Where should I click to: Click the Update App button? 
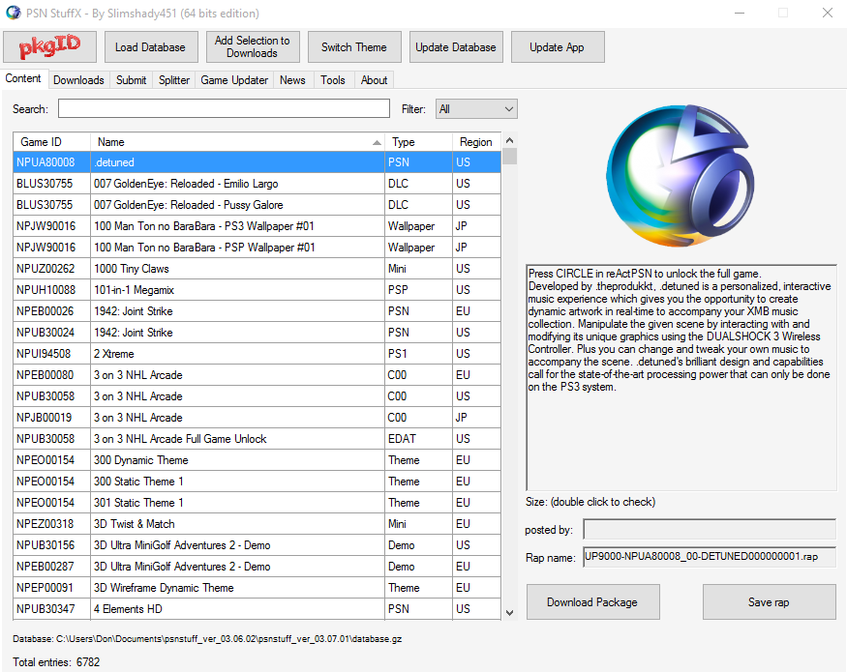point(557,47)
